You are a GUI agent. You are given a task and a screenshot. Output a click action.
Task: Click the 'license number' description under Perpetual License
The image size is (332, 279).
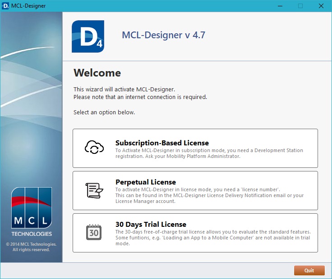tap(209, 196)
